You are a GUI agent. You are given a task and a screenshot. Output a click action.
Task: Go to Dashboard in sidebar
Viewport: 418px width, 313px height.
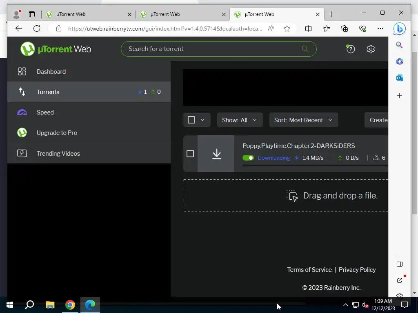(x=89, y=71)
